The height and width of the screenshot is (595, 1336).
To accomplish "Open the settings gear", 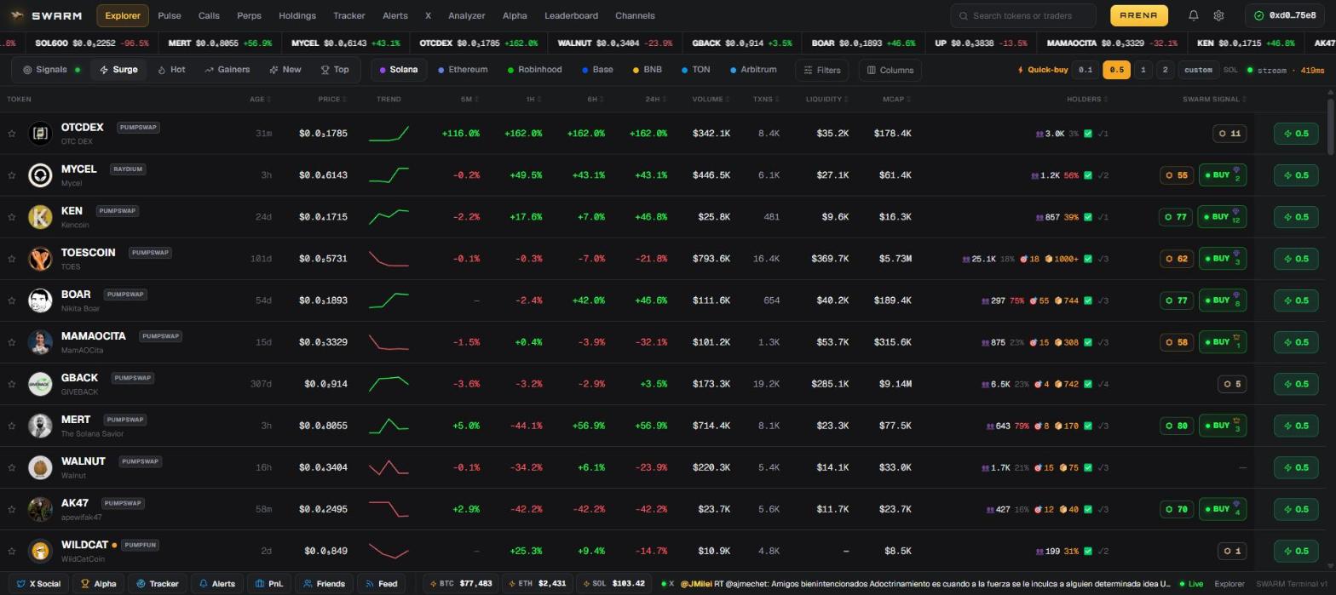I will pos(1218,15).
